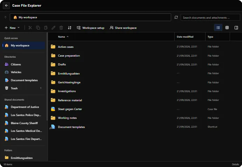The image size is (242, 167).
Task: Click the Drafts folder icon
Action: click(53, 64)
